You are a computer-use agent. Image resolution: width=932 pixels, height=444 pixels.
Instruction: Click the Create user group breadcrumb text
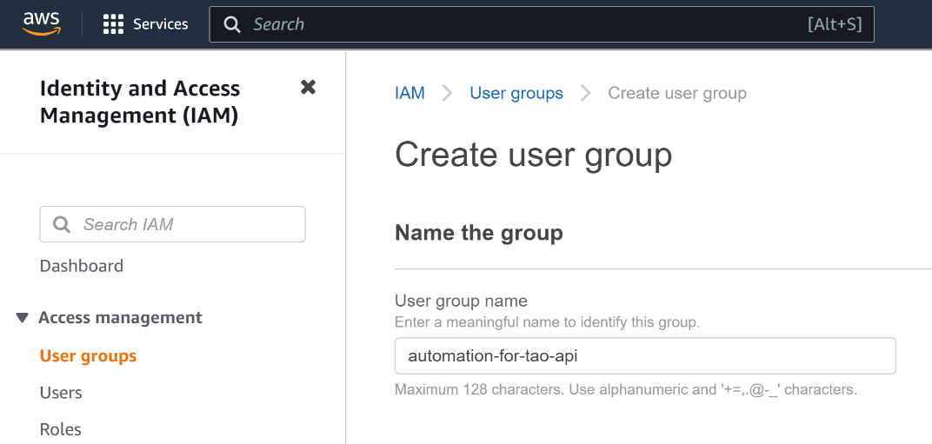pos(676,93)
